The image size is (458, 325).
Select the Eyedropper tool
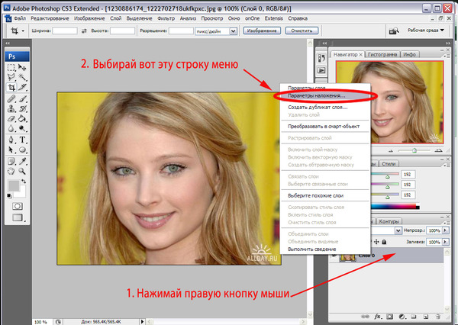coord(22,161)
